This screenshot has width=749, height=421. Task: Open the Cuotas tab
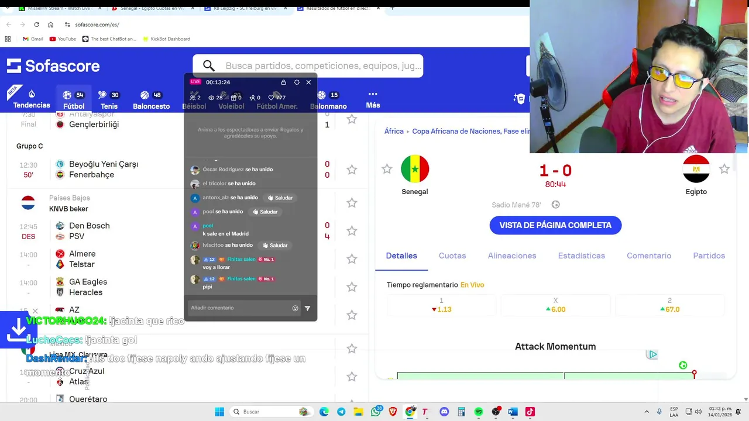pos(452,256)
